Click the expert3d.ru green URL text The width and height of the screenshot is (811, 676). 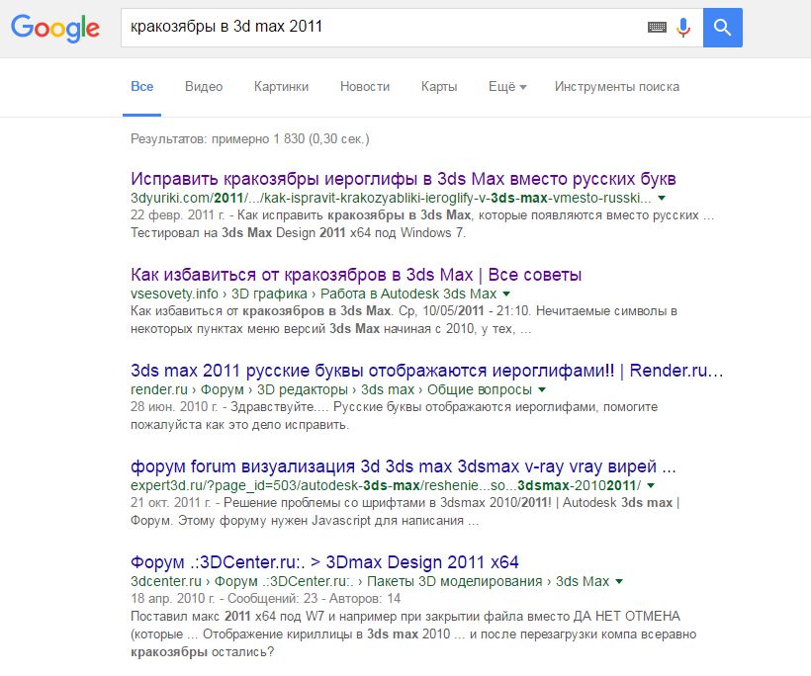386,485
